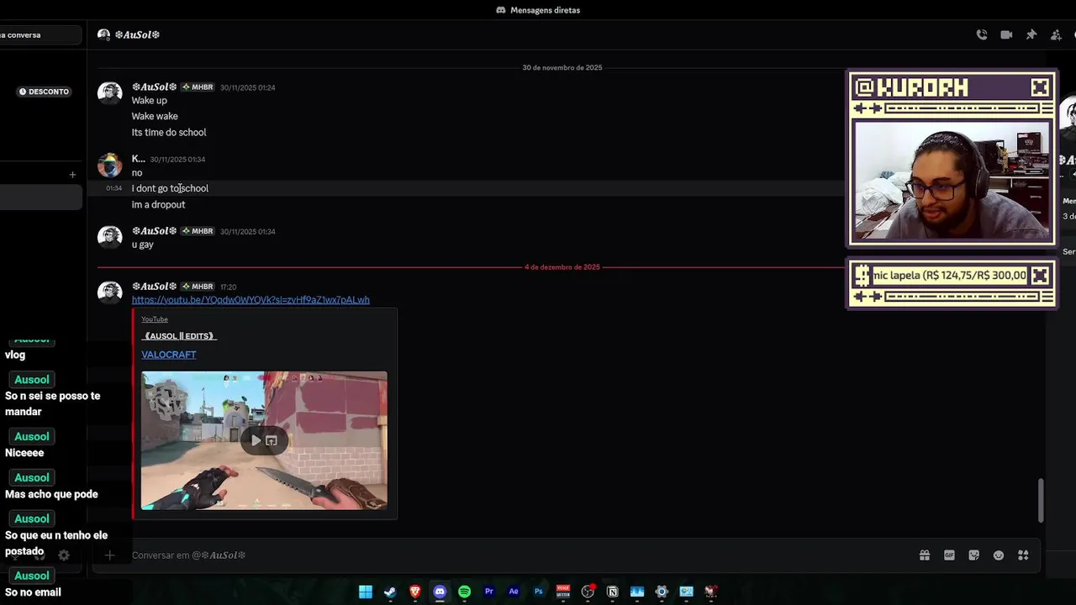Start a video call with AuSol
This screenshot has height=605, width=1076.
point(1006,34)
